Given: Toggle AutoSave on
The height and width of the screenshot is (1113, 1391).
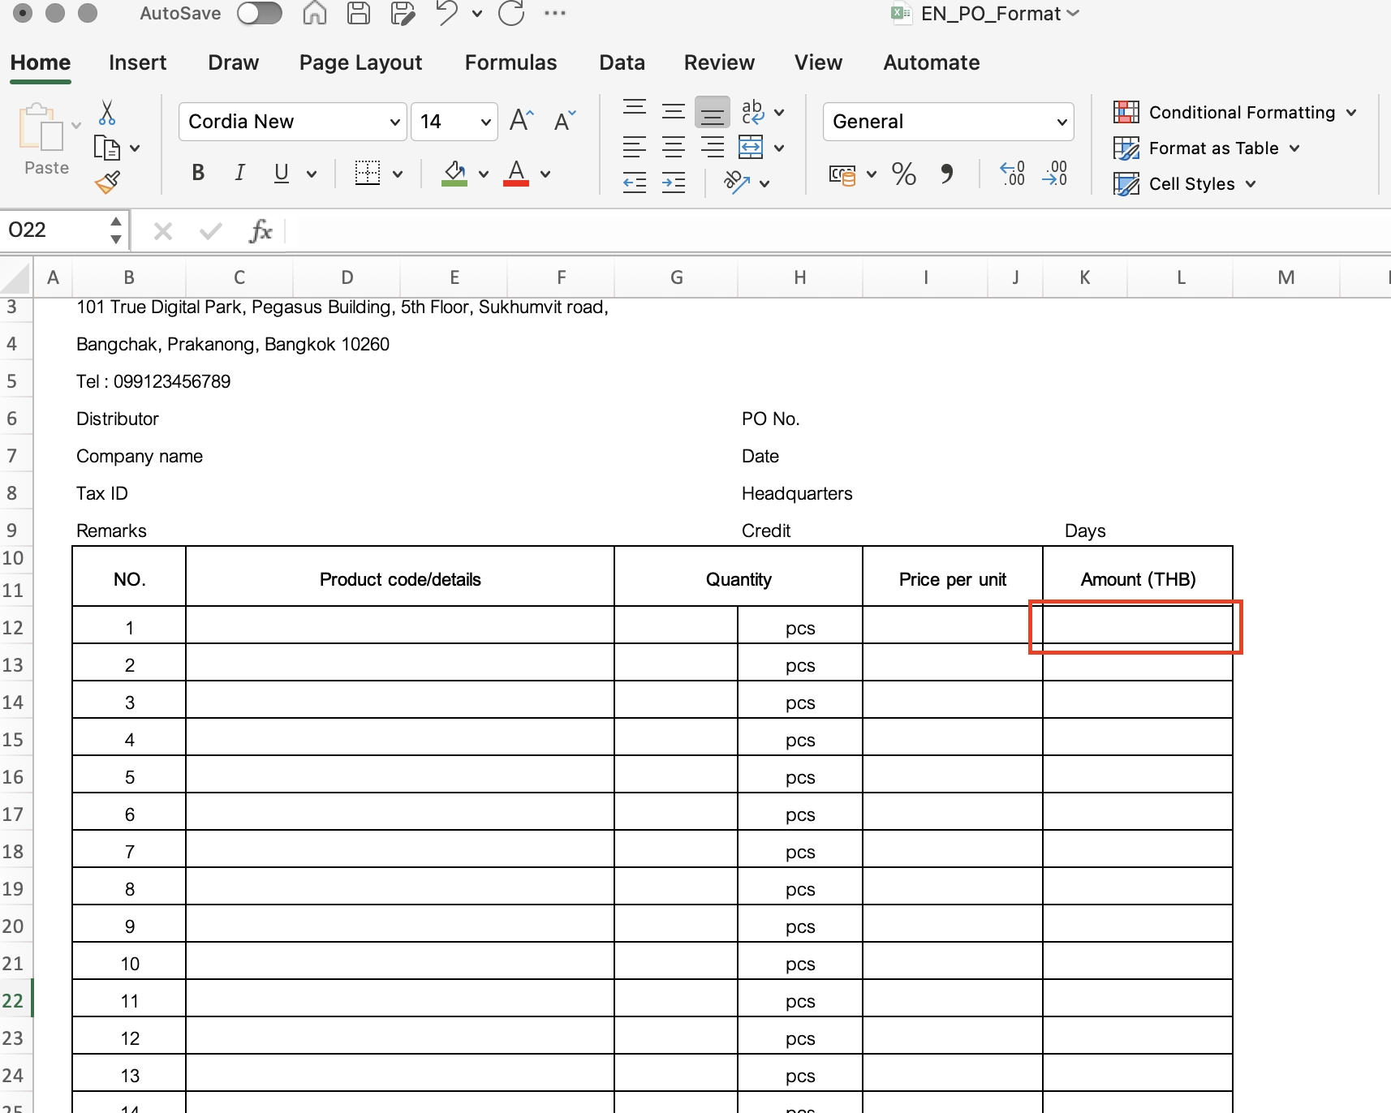Looking at the screenshot, I should (x=260, y=13).
